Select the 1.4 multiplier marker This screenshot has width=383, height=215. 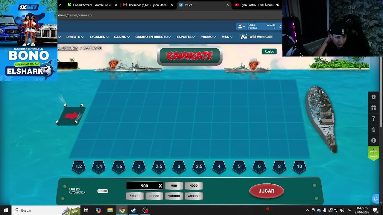99,167
